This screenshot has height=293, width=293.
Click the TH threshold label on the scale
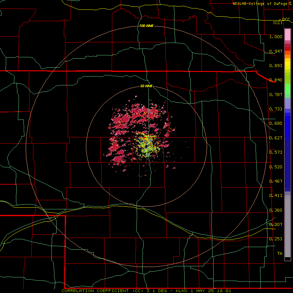coord(280,254)
